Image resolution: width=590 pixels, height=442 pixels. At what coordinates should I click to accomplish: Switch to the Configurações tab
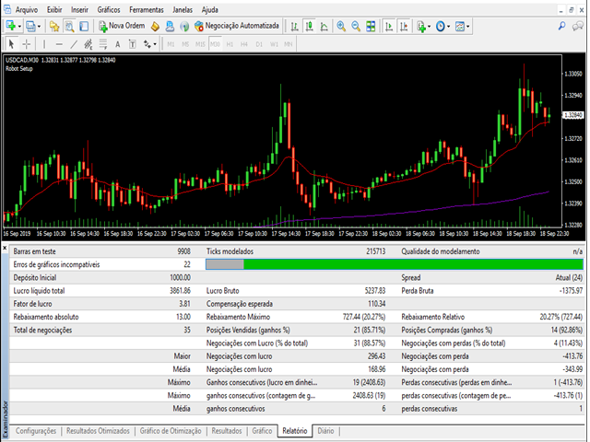pyautogui.click(x=36, y=431)
